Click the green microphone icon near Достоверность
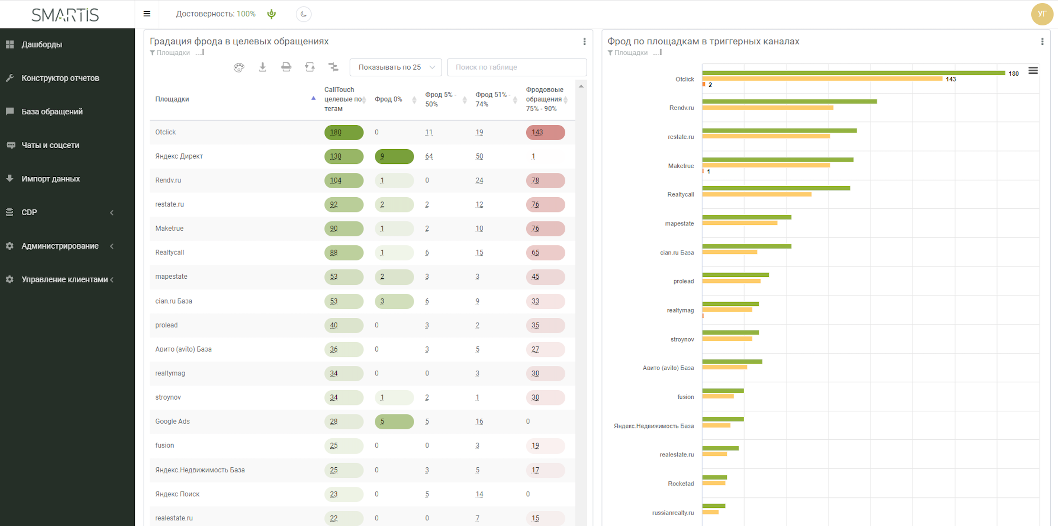This screenshot has width=1058, height=526. pyautogui.click(x=271, y=14)
